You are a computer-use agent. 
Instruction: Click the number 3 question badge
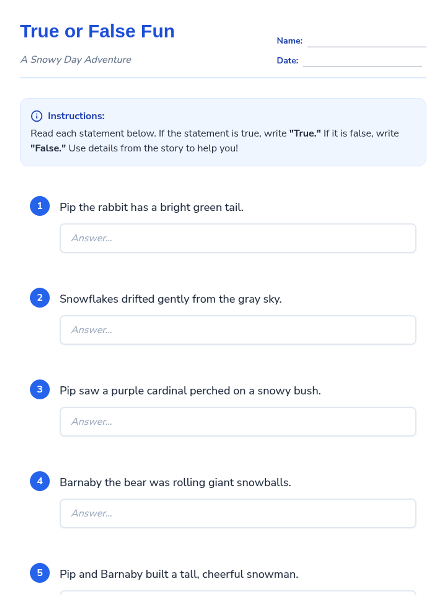40,389
